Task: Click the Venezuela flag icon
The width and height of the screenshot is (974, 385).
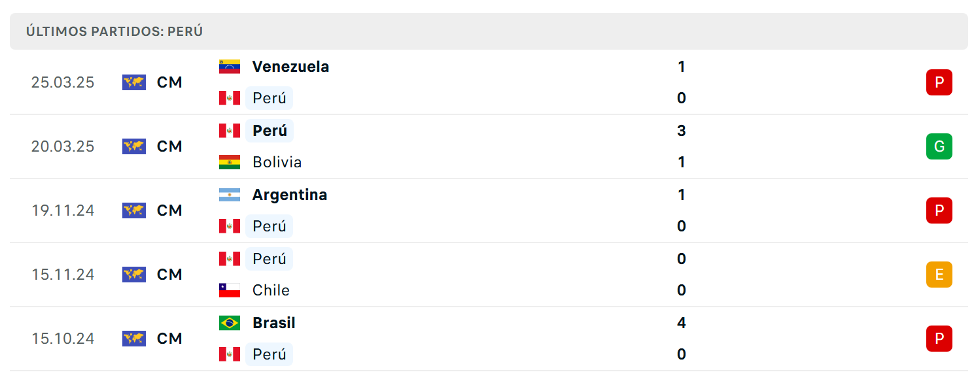Action: pyautogui.click(x=230, y=67)
